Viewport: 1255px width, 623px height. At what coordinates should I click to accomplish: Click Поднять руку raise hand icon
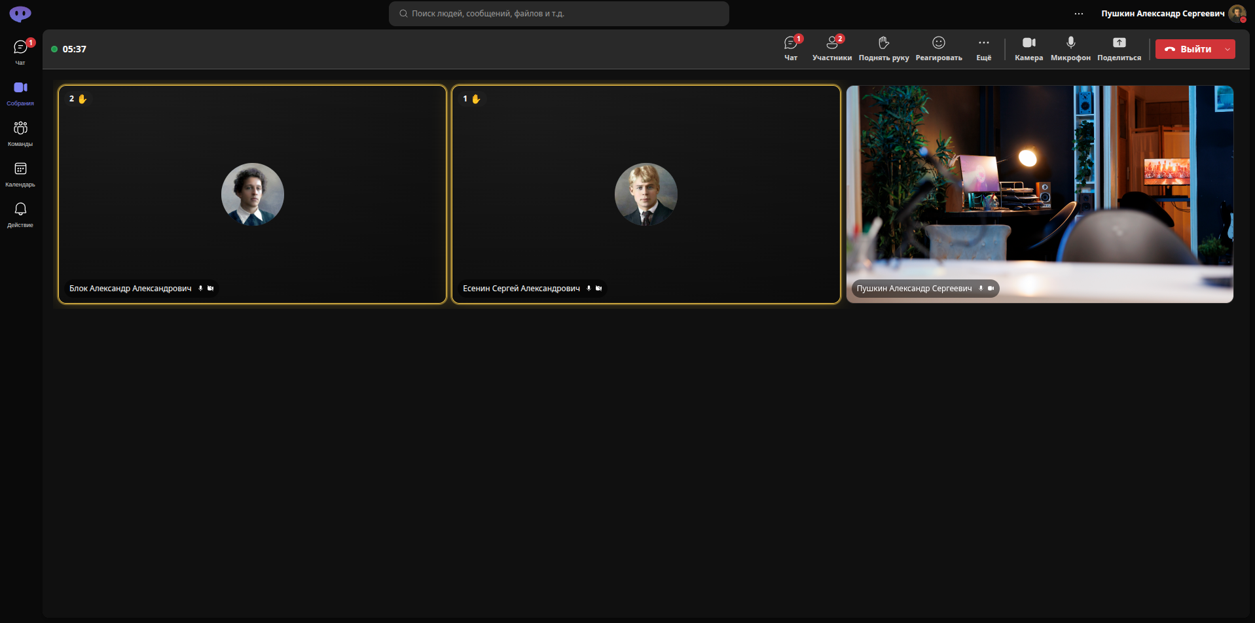tap(884, 49)
